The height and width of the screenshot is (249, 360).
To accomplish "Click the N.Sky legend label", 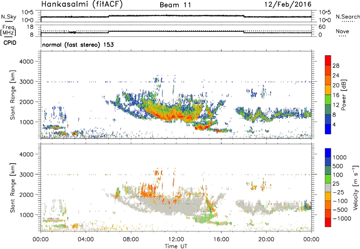I will click(9, 17).
